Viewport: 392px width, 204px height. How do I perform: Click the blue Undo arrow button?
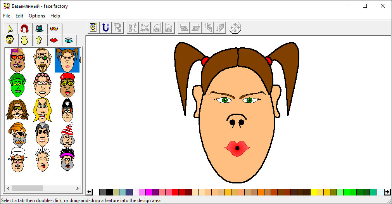[x=105, y=28]
